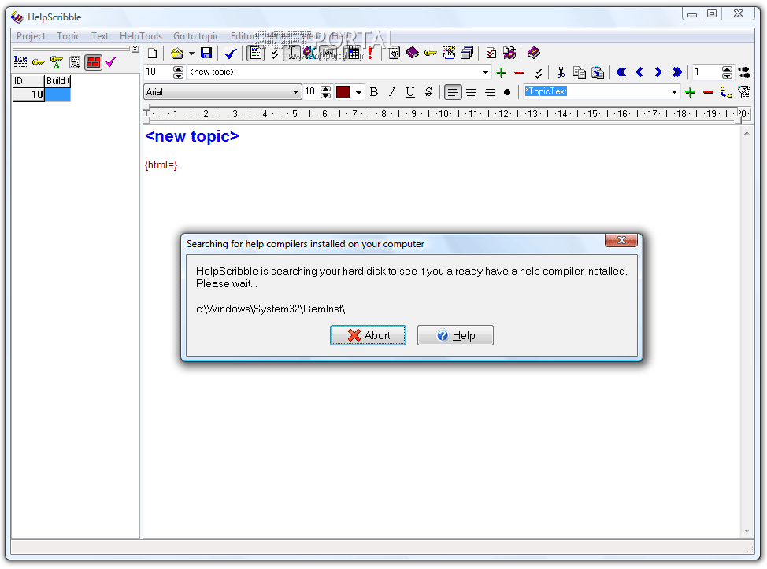The height and width of the screenshot is (569, 767).
Task: Click the purple book icon in main toolbar
Action: coord(413,53)
